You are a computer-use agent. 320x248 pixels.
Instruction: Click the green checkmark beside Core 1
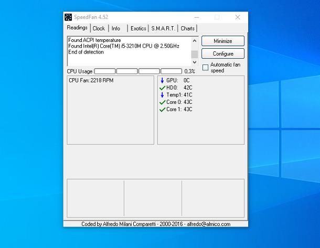162,110
